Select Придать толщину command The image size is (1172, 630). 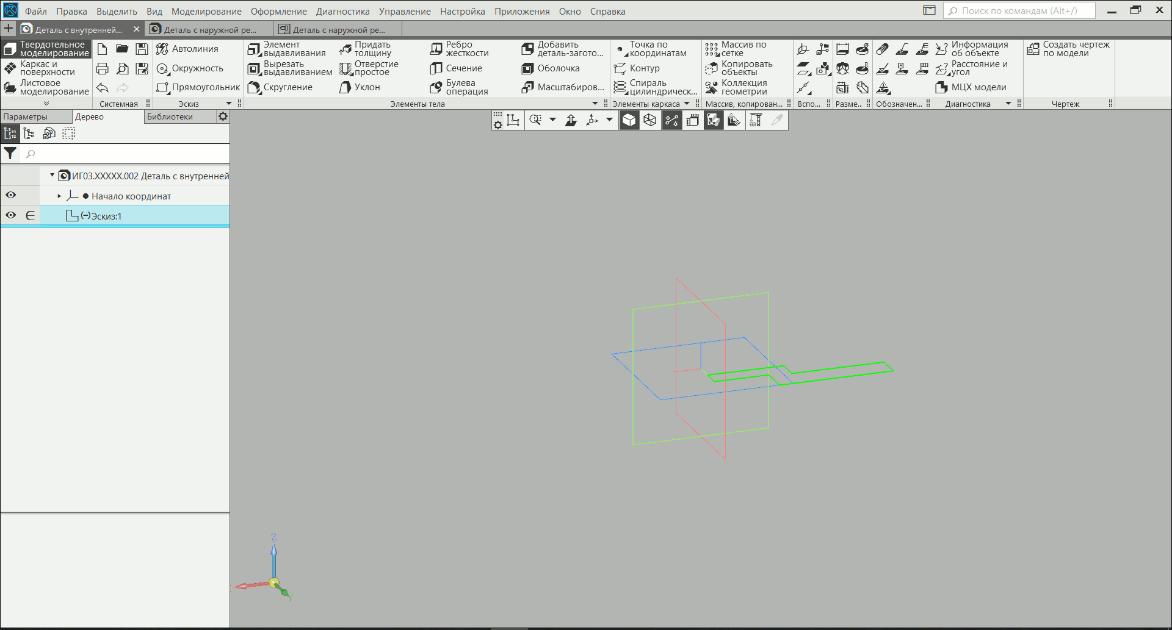coord(365,49)
